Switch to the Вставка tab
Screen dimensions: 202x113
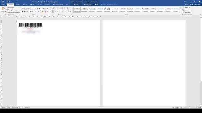[18, 5]
